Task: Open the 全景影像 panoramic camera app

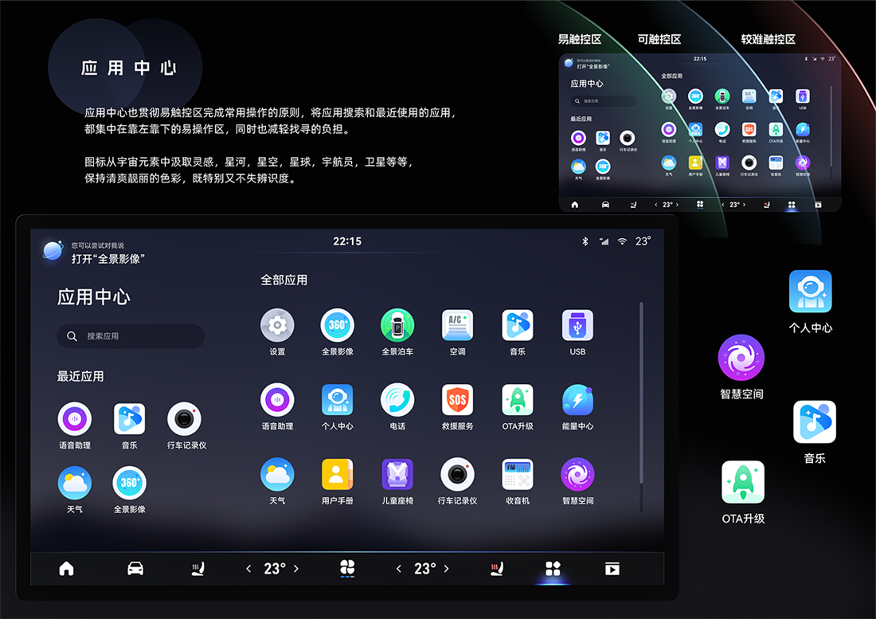Action: pyautogui.click(x=337, y=326)
